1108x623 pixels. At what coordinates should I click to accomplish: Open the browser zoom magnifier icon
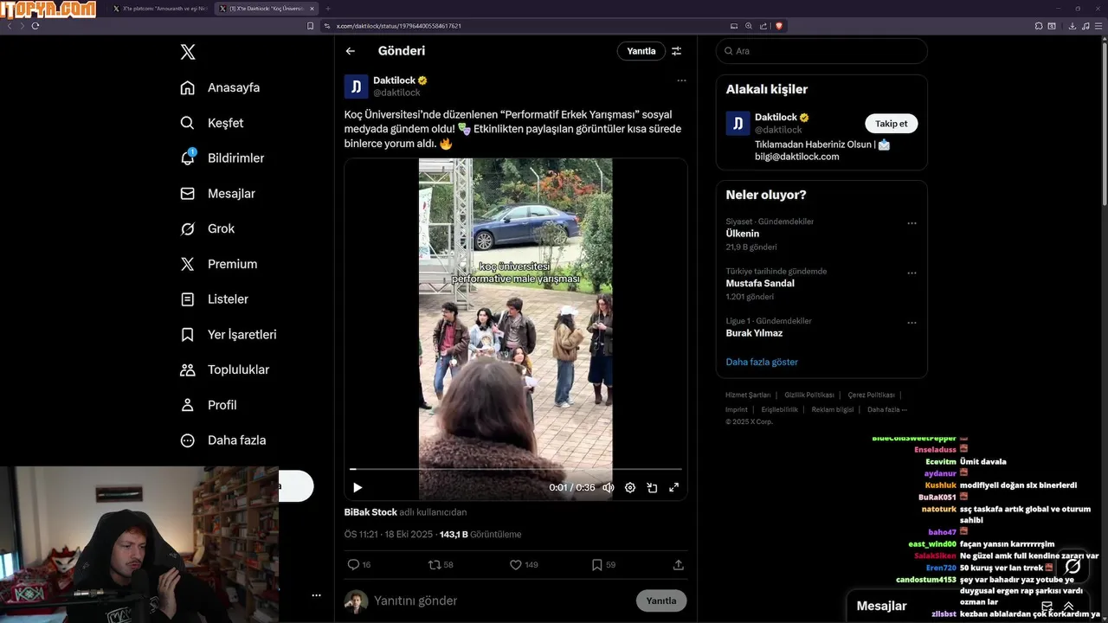pos(749,26)
